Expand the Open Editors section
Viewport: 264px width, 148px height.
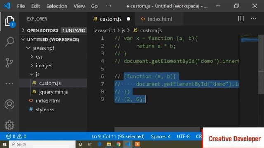tap(42, 30)
